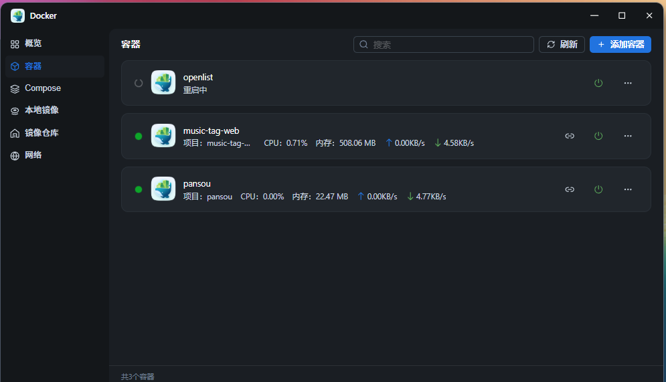Toggle power for music-tag-web container

pos(598,136)
